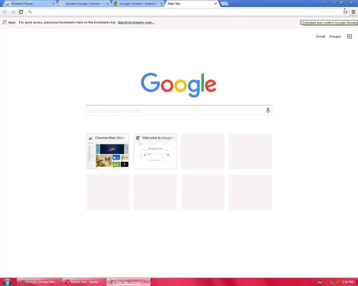Click the address bar field
Screen dimensions: 358x286
pos(187,12)
